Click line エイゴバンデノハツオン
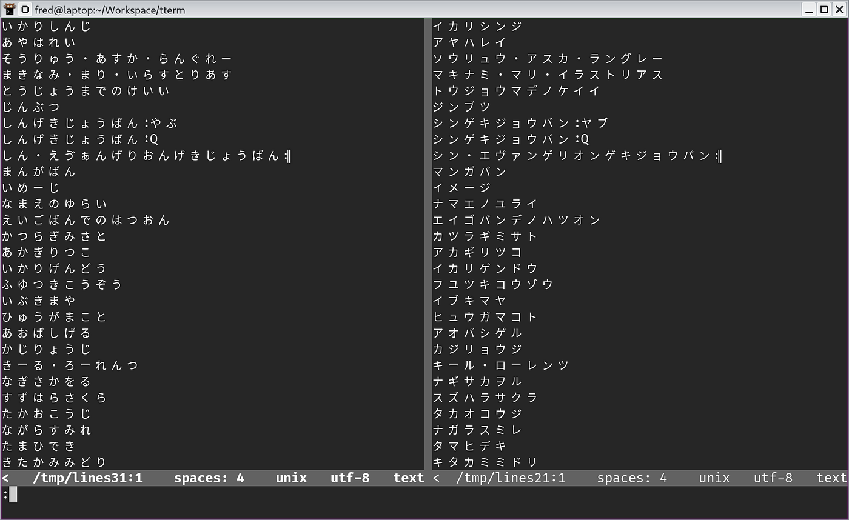The height and width of the screenshot is (520, 849). click(x=517, y=220)
